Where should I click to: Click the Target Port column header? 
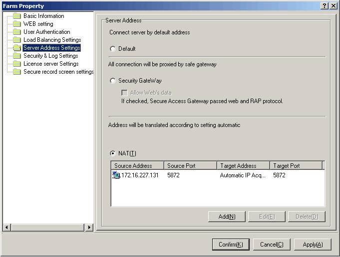296,165
